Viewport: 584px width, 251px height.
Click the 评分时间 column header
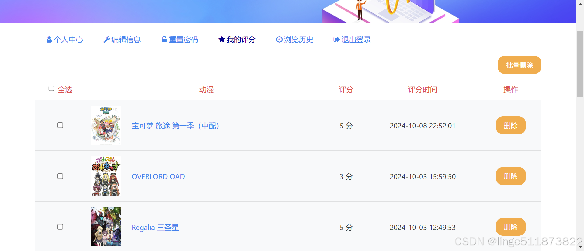(x=422, y=90)
